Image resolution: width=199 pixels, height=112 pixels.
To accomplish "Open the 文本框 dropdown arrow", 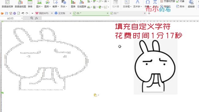I will point(131,7).
